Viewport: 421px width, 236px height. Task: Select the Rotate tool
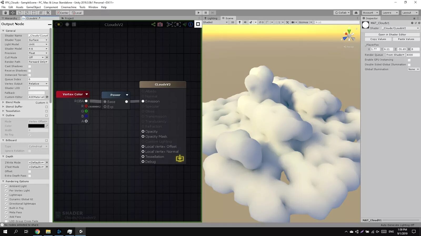click(20, 13)
